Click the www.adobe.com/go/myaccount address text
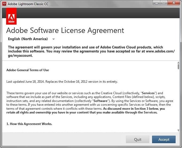 tap(91, 53)
